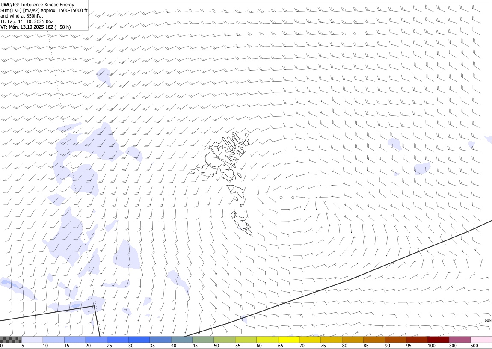Pick the 10–15 light blue legend swatch
The image size is (492, 349).
pyautogui.click(x=53, y=340)
